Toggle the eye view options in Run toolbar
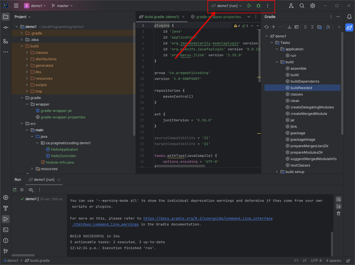Viewport: 355px width, 265px height. (x=31, y=190)
